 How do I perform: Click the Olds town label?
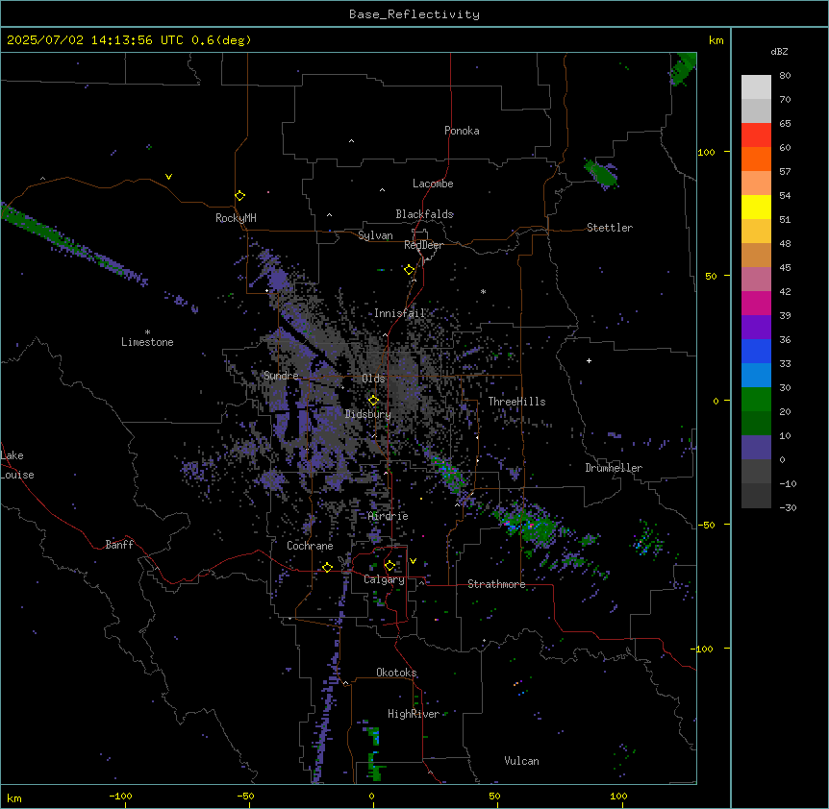(373, 379)
